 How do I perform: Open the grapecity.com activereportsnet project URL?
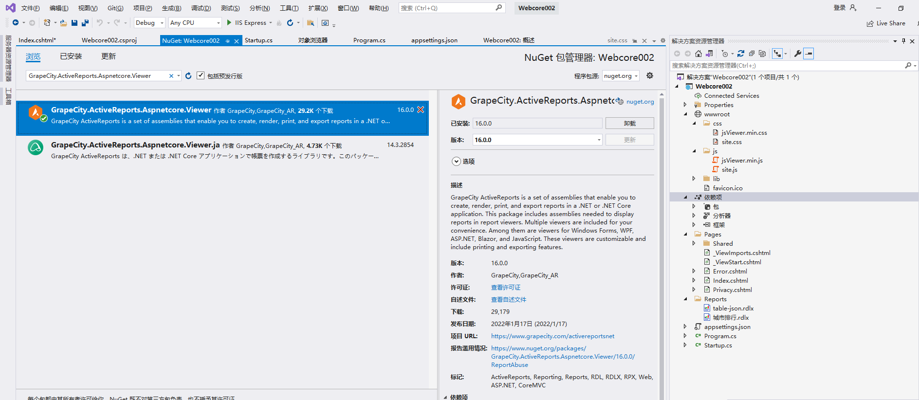coord(552,336)
